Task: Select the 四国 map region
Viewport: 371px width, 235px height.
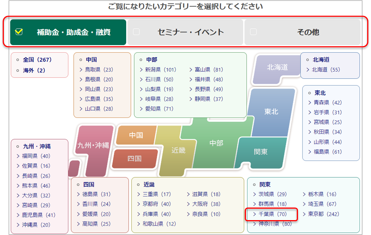Action: (134, 159)
